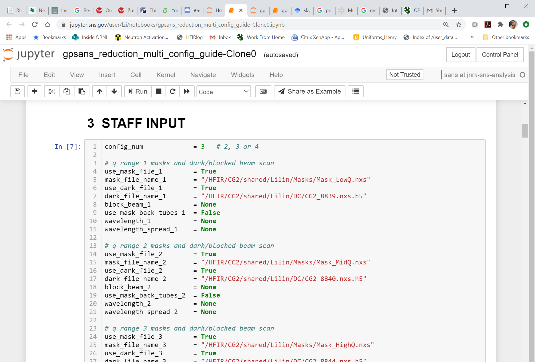The height and width of the screenshot is (362, 535).
Task: Click the browser address bar URL
Action: (x=177, y=25)
